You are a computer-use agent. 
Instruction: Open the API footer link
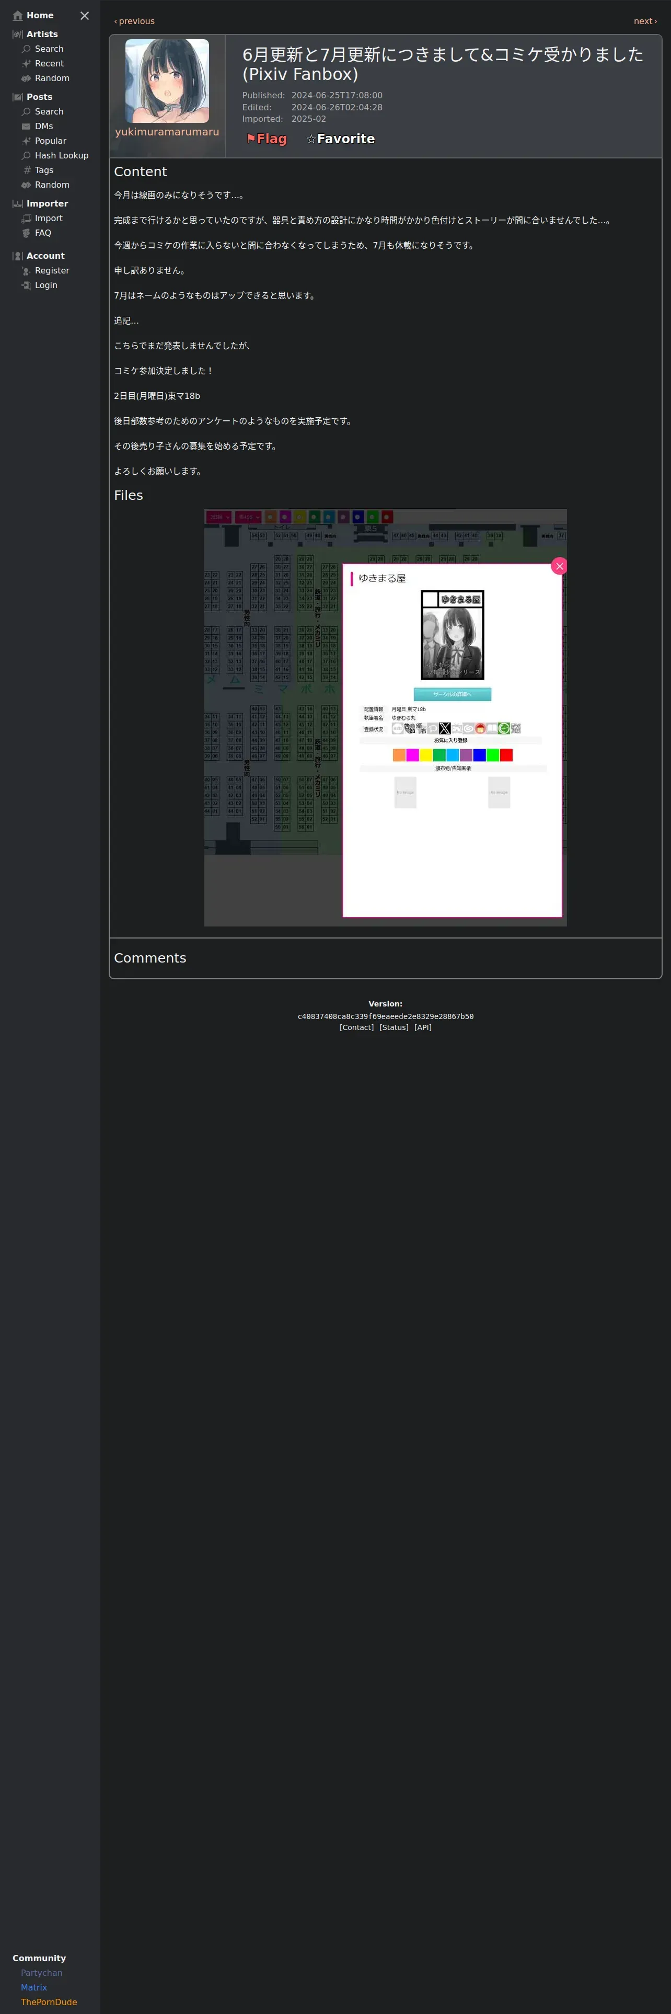click(423, 1027)
